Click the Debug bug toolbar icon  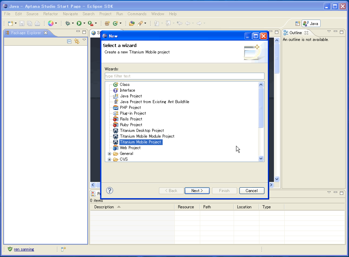click(68, 23)
